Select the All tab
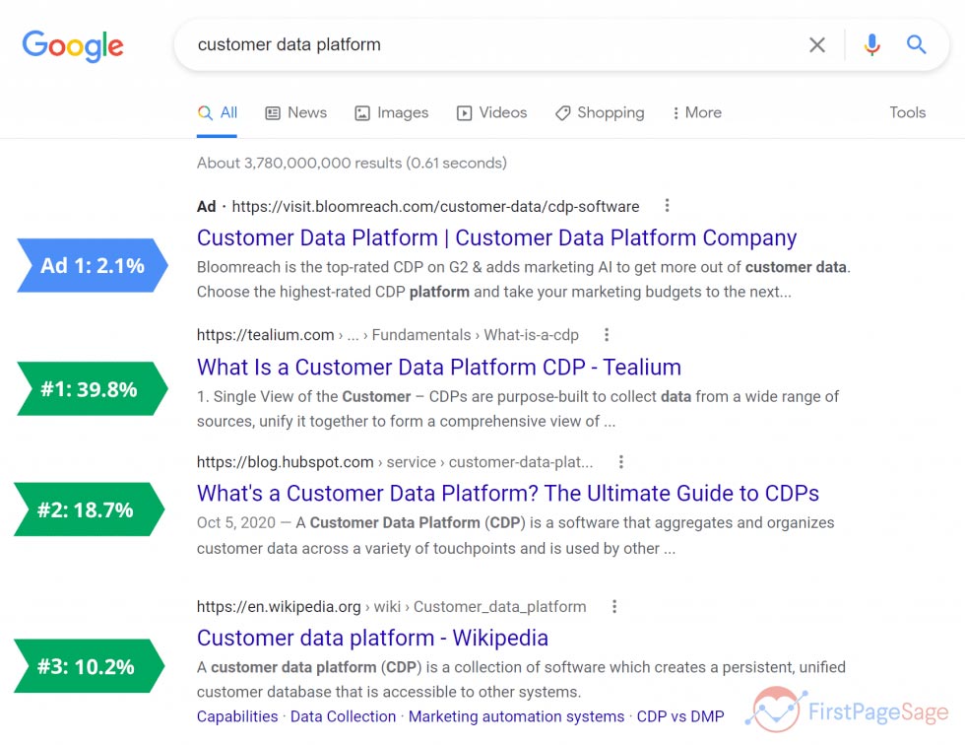This screenshot has width=965, height=745. pyautogui.click(x=218, y=112)
